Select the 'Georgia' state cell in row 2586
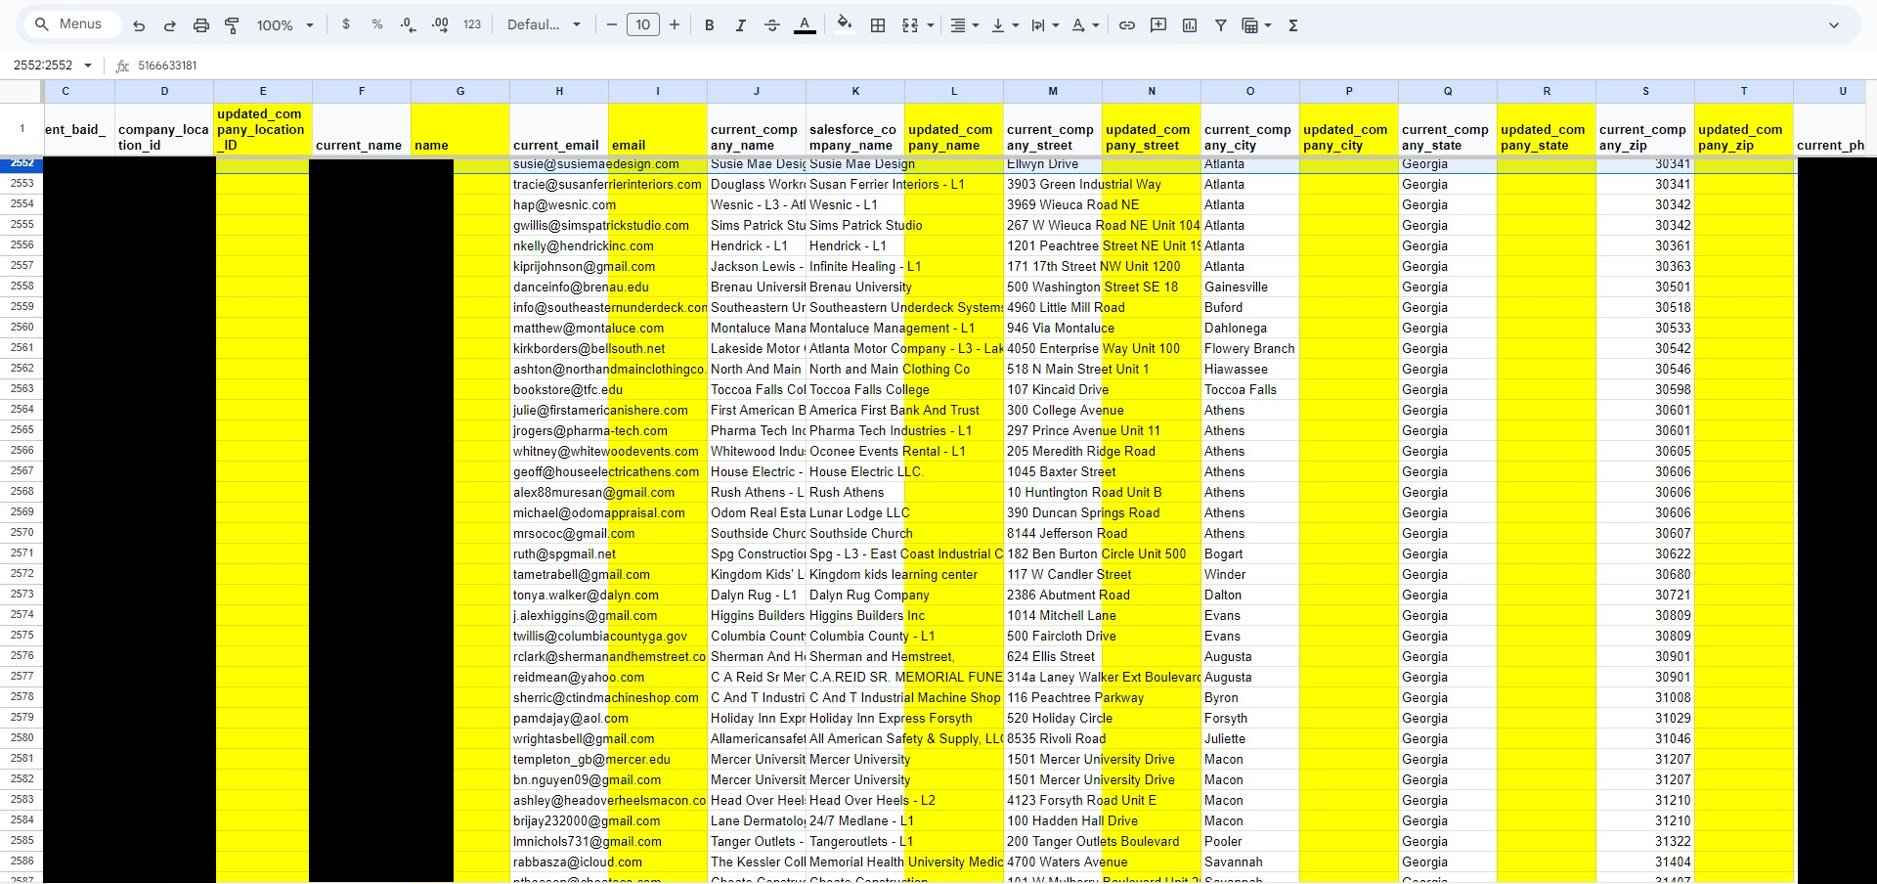 [1448, 862]
